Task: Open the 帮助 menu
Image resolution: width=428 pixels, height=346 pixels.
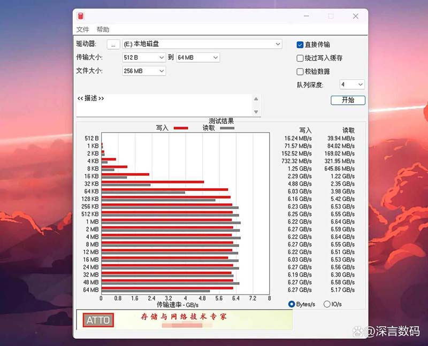Action: click(103, 29)
